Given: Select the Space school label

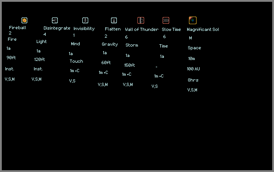Looking at the screenshot, I should [x=194, y=48].
